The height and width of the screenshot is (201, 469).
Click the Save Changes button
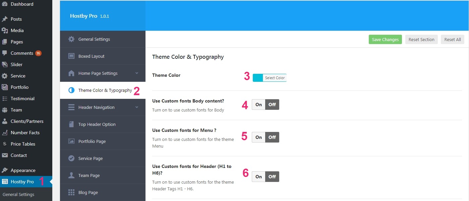(385, 39)
